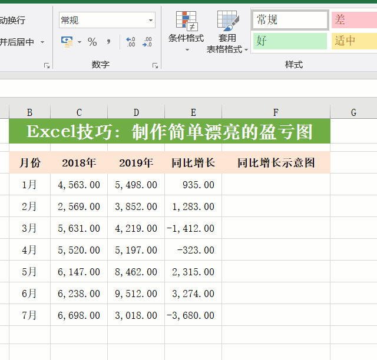Select cell with 935.00
The image size is (377, 360).
pos(193,185)
